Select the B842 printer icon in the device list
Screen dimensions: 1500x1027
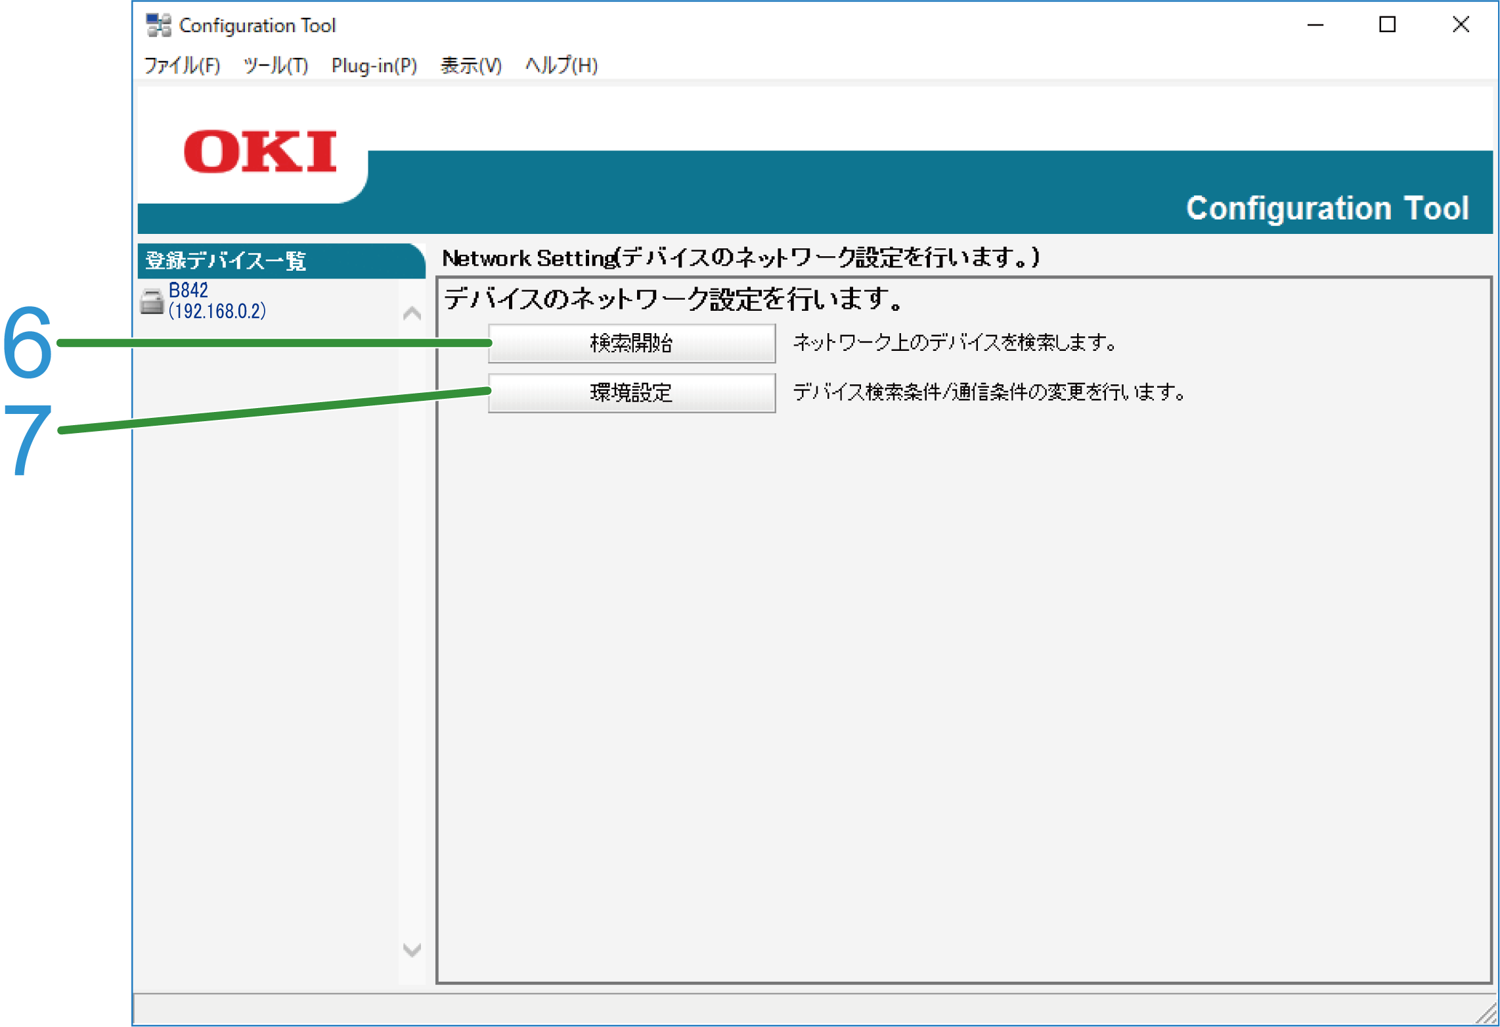(x=152, y=302)
